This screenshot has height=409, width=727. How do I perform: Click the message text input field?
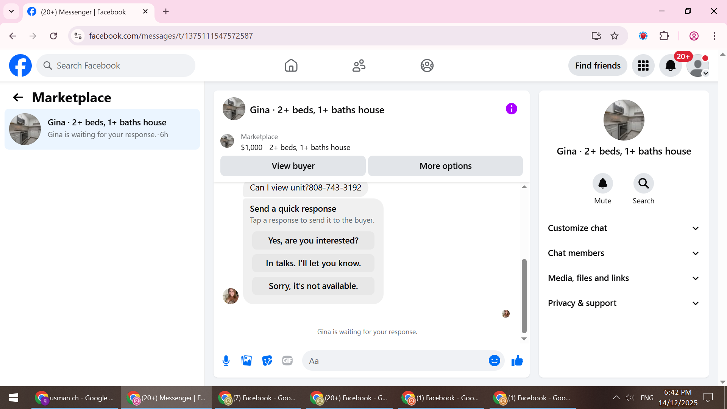pos(396,361)
